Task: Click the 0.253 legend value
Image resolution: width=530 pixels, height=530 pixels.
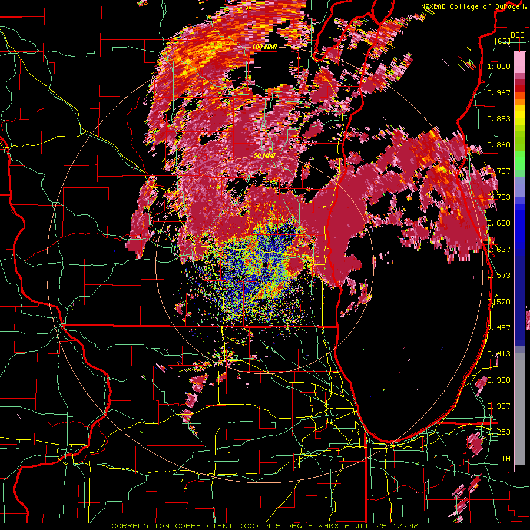Action: pyautogui.click(x=499, y=432)
